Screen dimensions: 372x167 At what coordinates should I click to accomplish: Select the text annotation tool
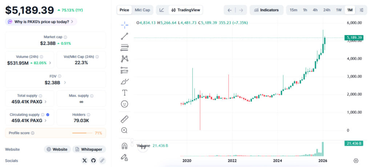pyautogui.click(x=124, y=93)
